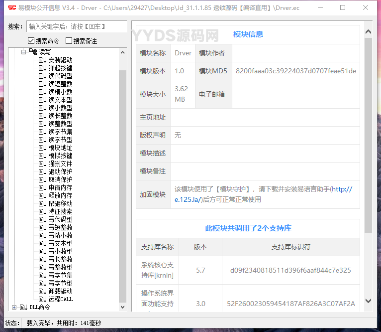Click the down arrow of the info panel scrollbar
This screenshot has width=381, height=332.
368,301
